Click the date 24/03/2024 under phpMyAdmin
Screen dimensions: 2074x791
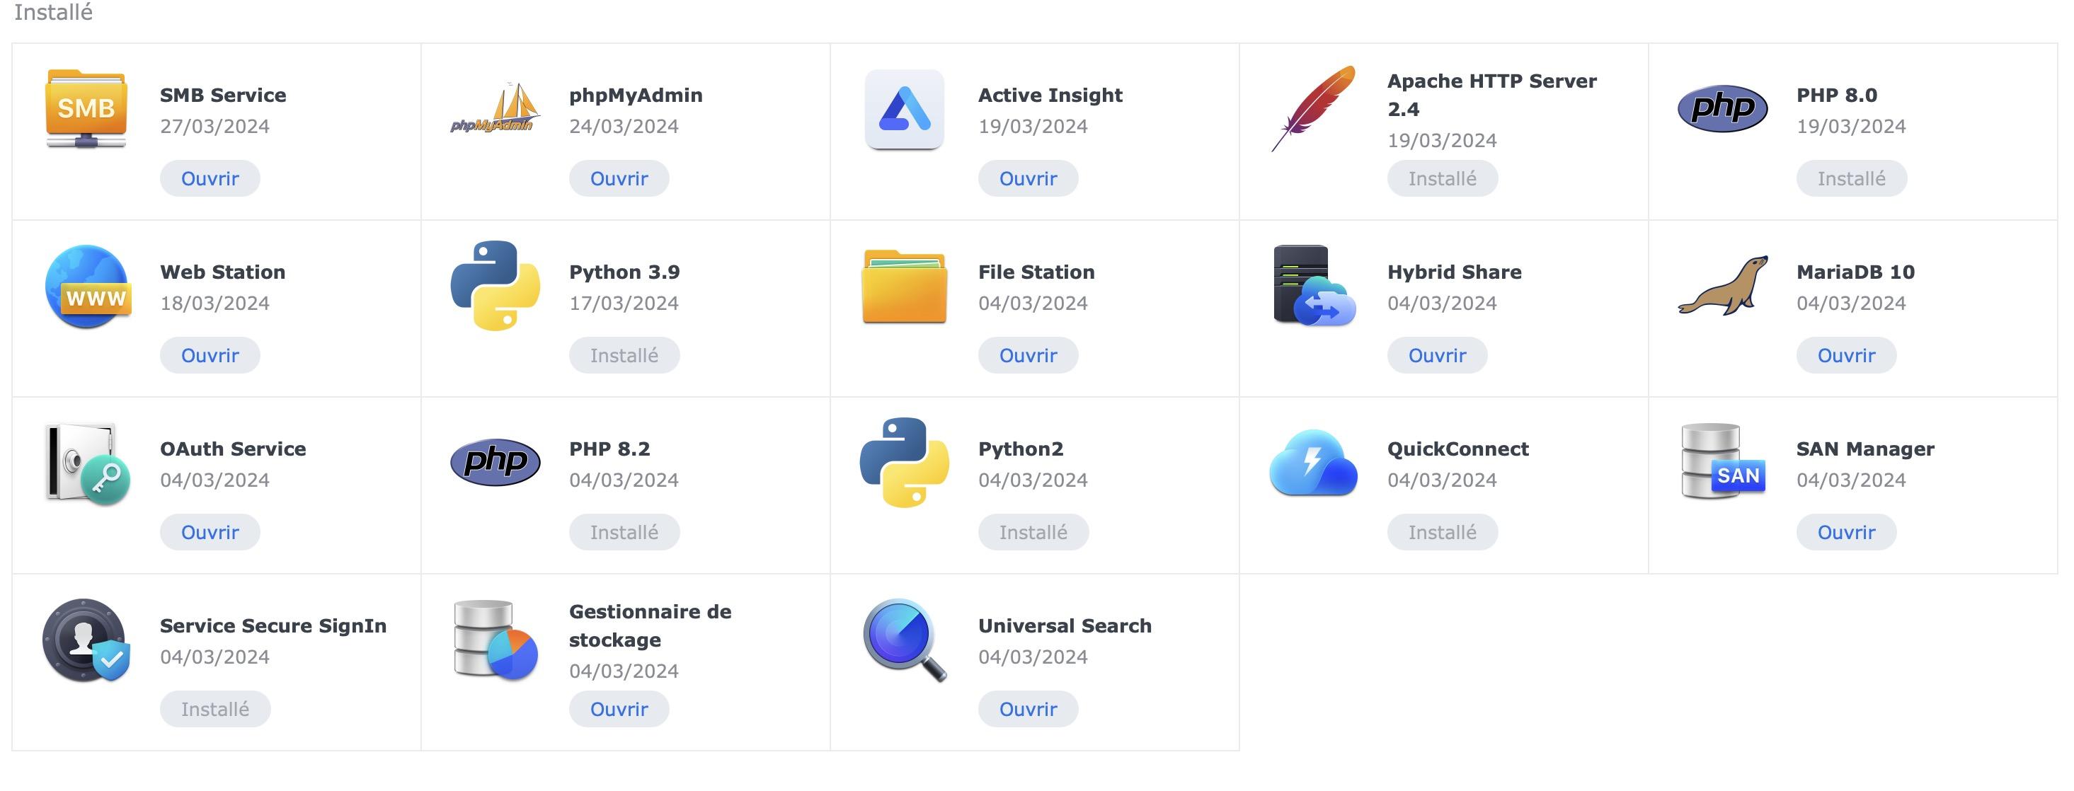(623, 127)
